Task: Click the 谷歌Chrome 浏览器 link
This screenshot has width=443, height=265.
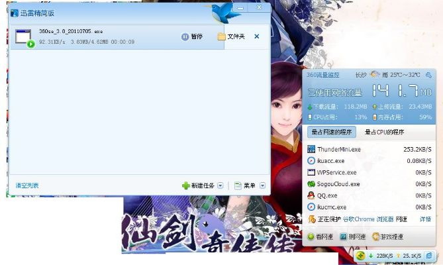Action: tap(368, 219)
